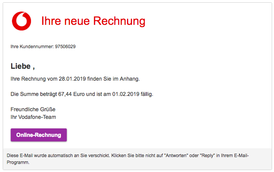Click the invoice date 28.01.2019
This screenshot has height=172, width=274.
coord(73,79)
